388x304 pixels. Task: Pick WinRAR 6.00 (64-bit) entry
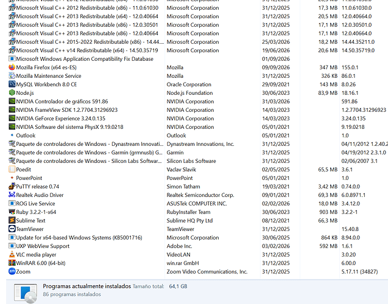click(41, 263)
